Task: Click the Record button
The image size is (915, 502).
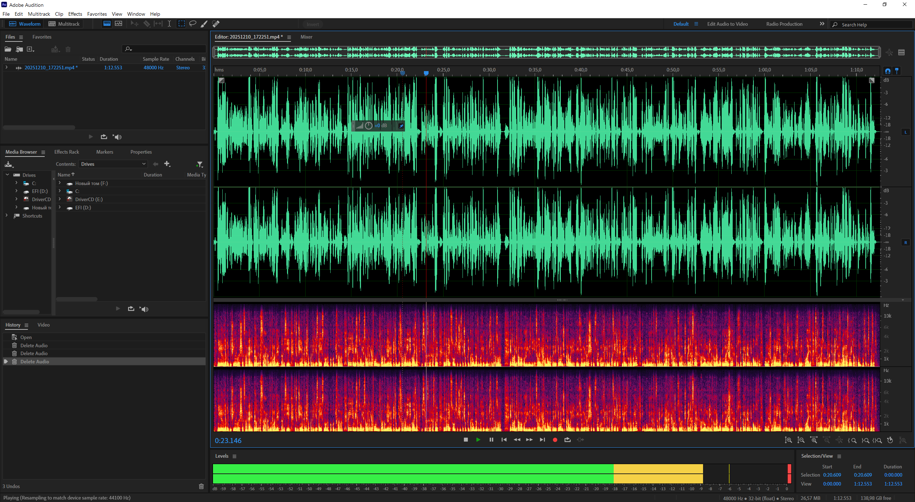Action: coord(555,440)
